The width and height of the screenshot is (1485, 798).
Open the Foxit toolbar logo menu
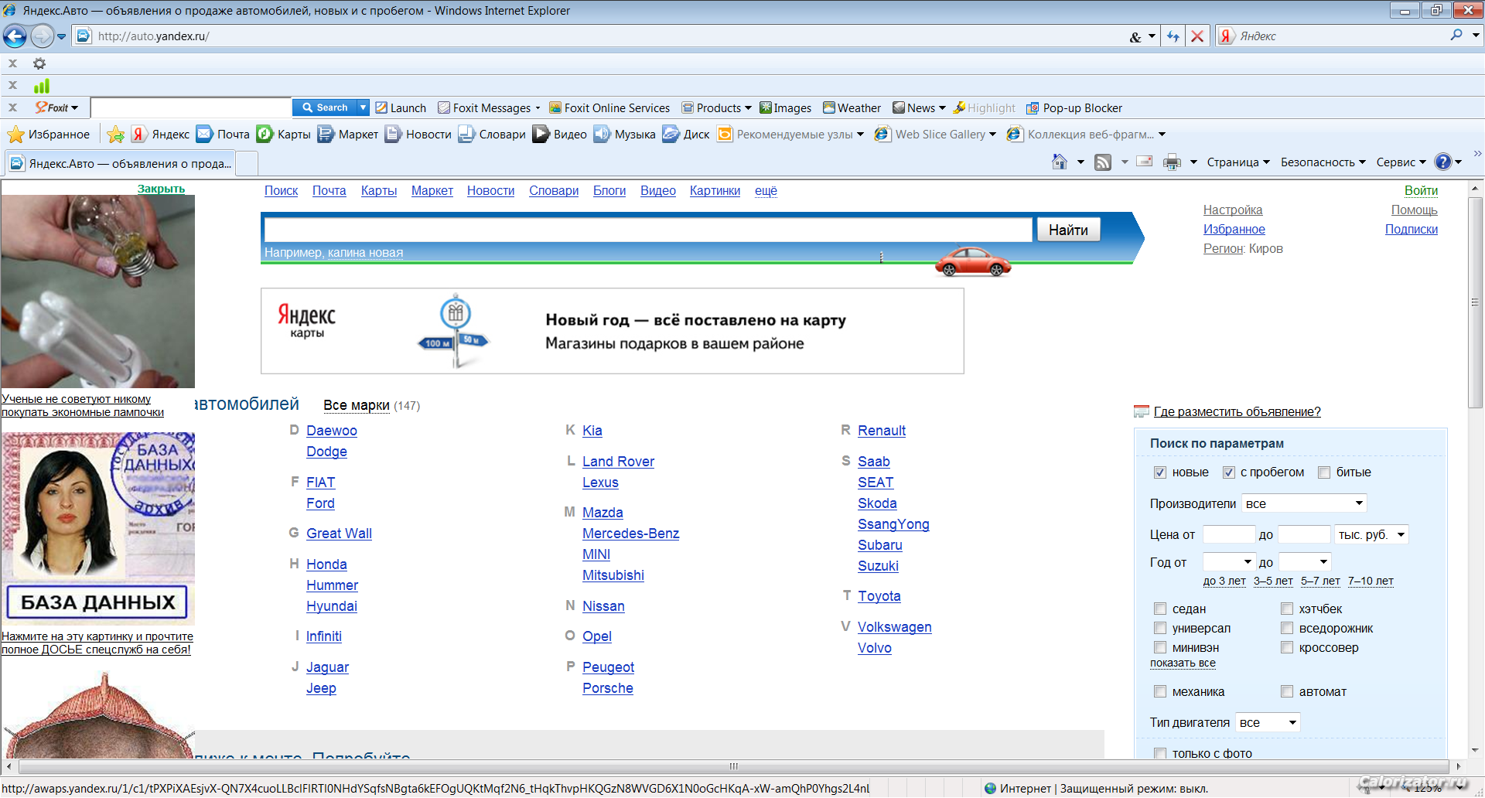click(x=56, y=107)
